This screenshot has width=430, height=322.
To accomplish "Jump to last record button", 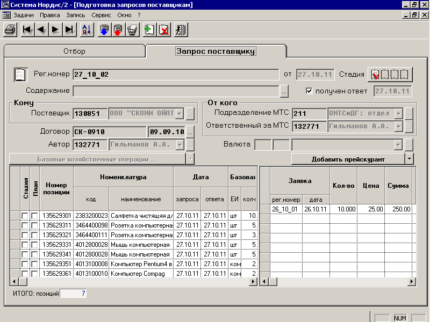I will click(69, 30).
